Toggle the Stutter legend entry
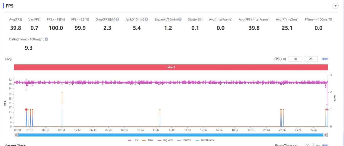Image resolution: width=344 pixels, height=146 pixels. (184, 140)
